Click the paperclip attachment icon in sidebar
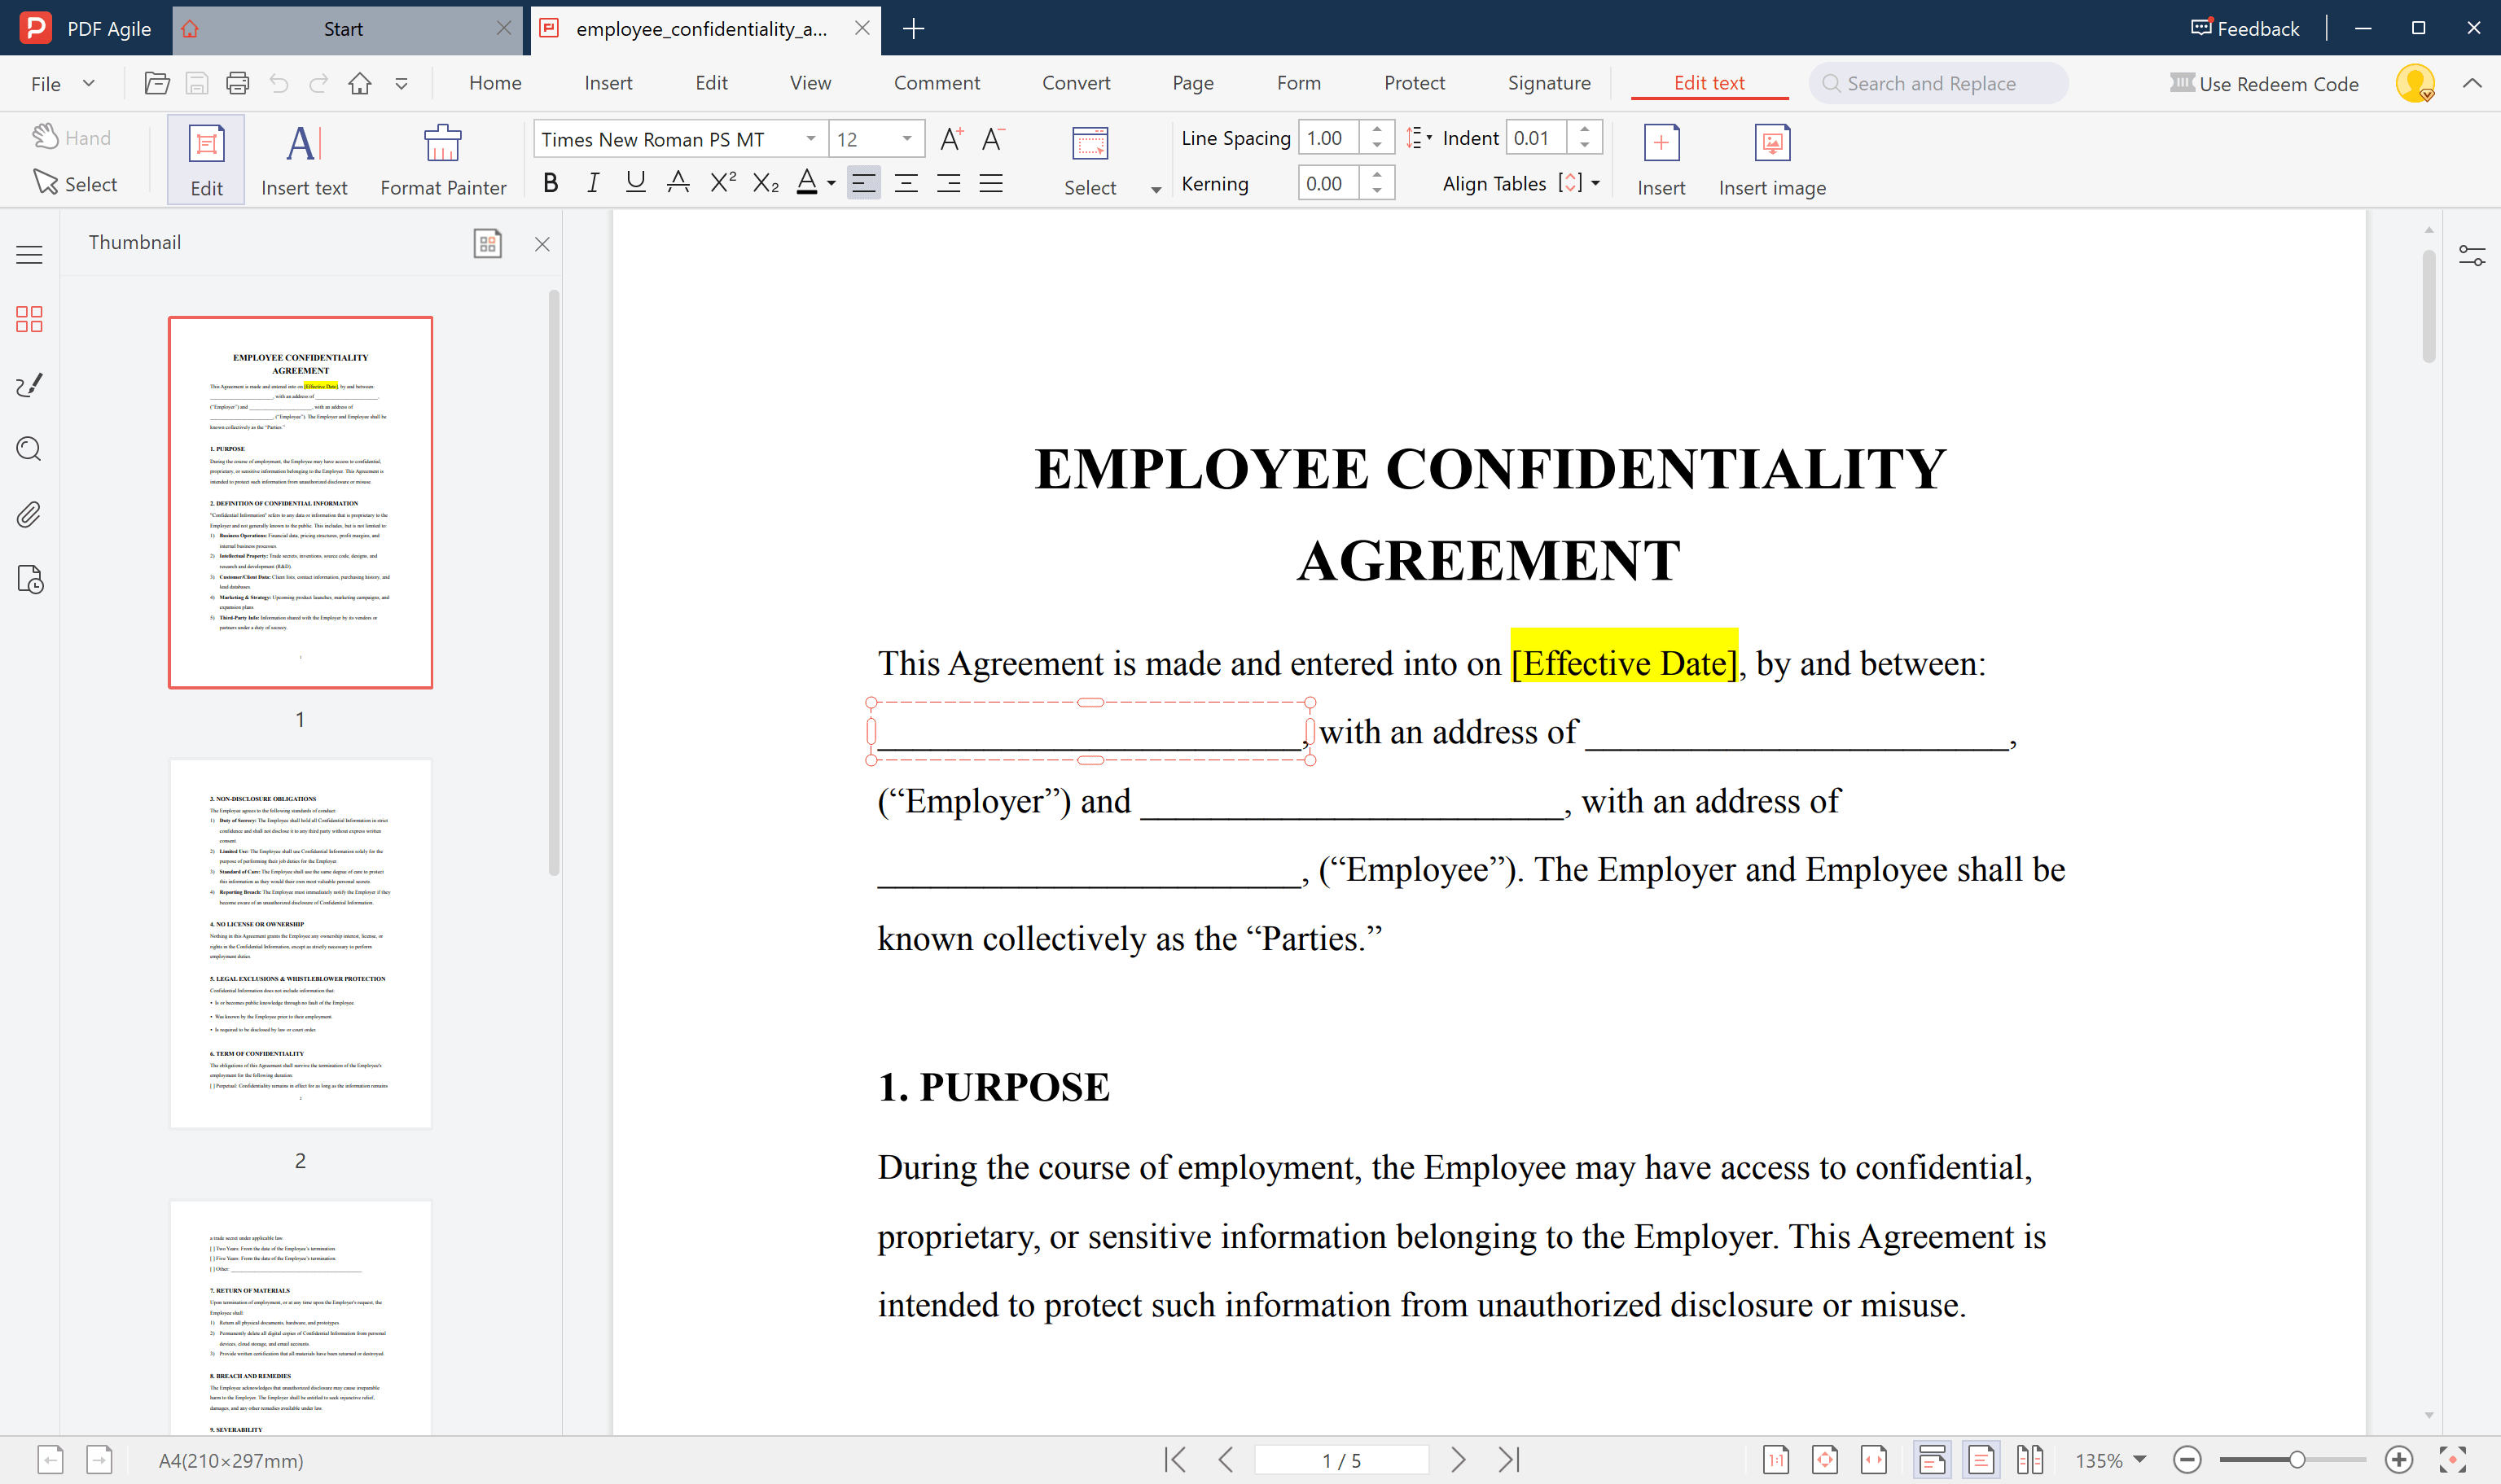The height and width of the screenshot is (1484, 2501). pyautogui.click(x=28, y=515)
